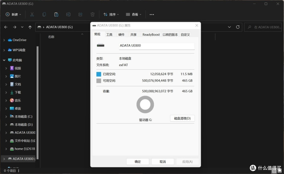
Task: Click the drive icon in properties dialog
Action: (x=100, y=45)
